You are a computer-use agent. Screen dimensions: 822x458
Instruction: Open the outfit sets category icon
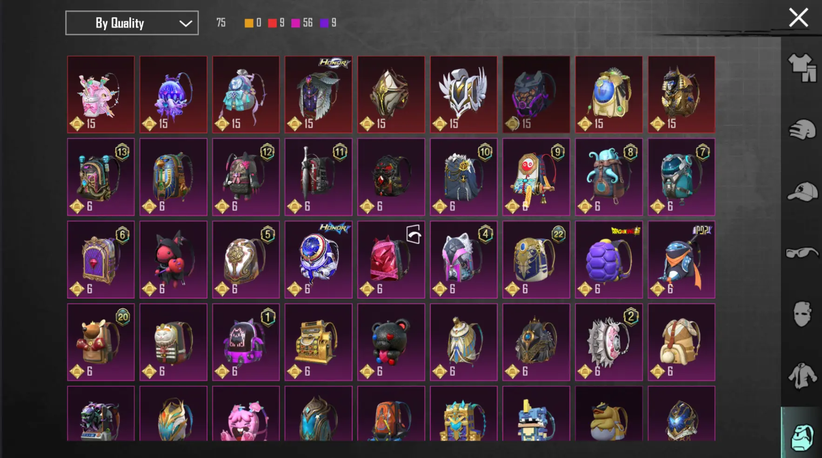(802, 67)
